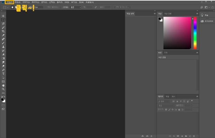Toggle pixel layer filter in Layers panel

click(174, 101)
